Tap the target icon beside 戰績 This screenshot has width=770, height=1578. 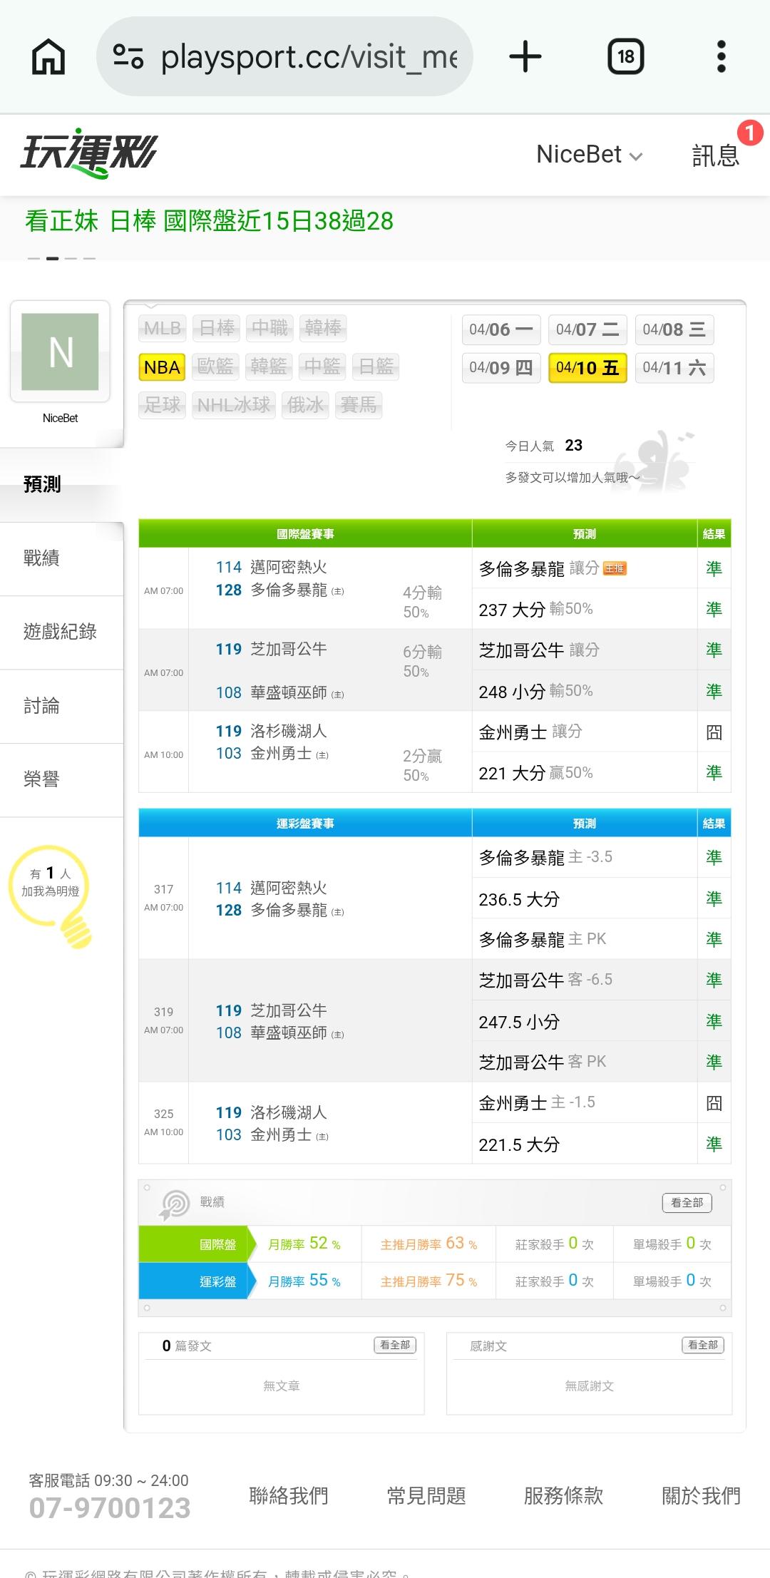point(175,1204)
